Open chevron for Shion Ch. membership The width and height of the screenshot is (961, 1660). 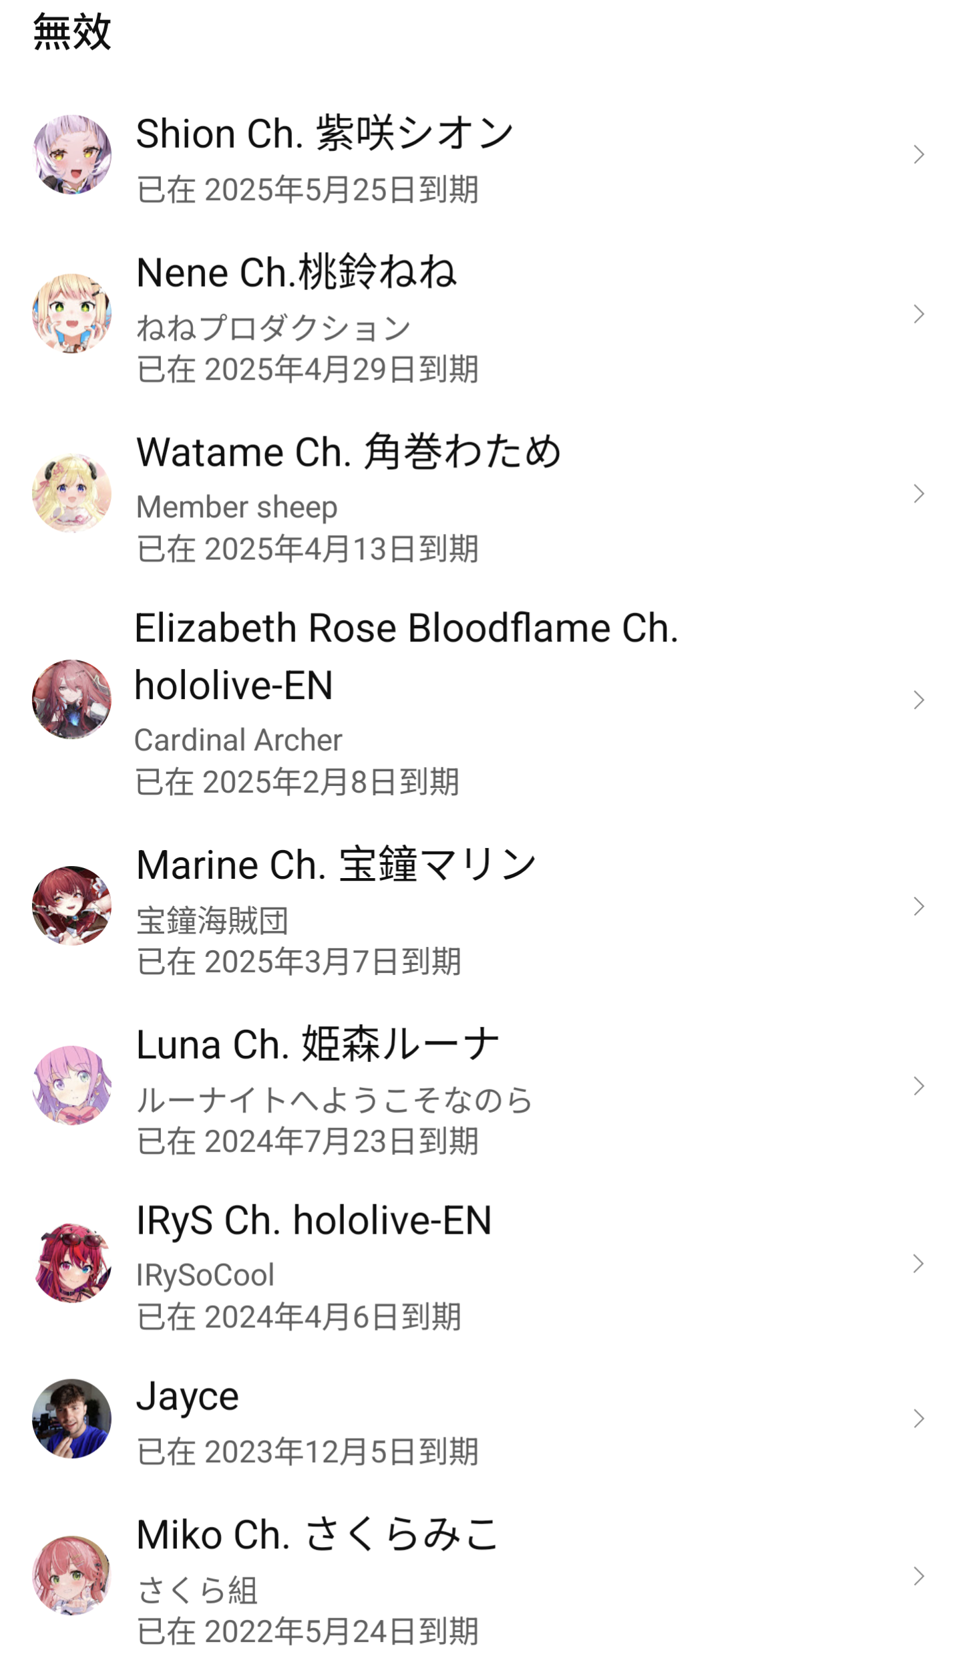tap(919, 154)
